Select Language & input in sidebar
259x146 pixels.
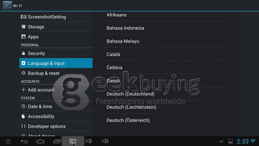click(x=56, y=63)
